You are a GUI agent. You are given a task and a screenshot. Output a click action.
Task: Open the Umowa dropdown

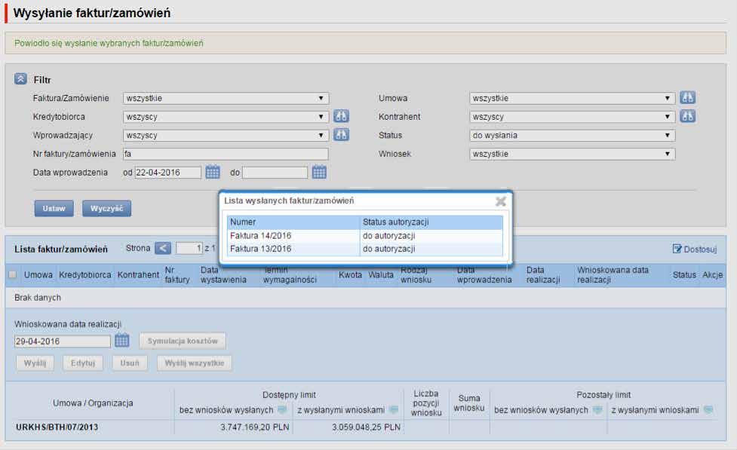pos(572,98)
